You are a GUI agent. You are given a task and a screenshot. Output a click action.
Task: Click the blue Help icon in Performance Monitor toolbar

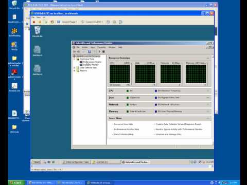[90, 51]
